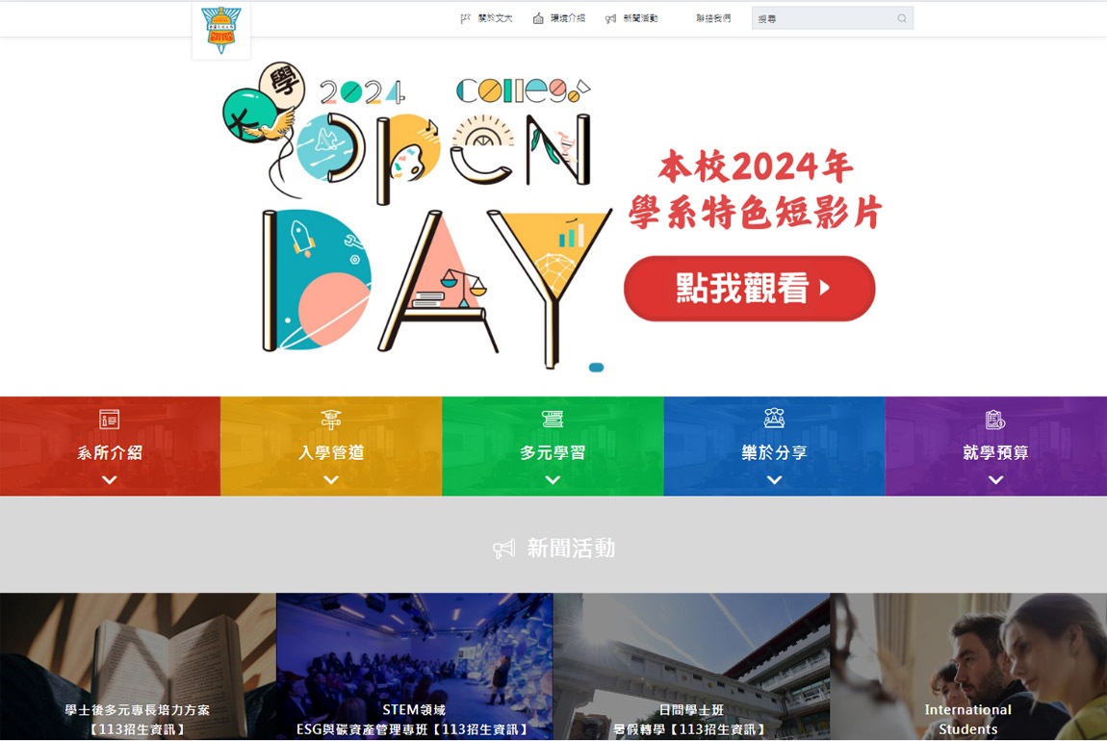This screenshot has width=1107, height=741.
Task: Click the red 點我觀看 button
Action: [x=749, y=288]
